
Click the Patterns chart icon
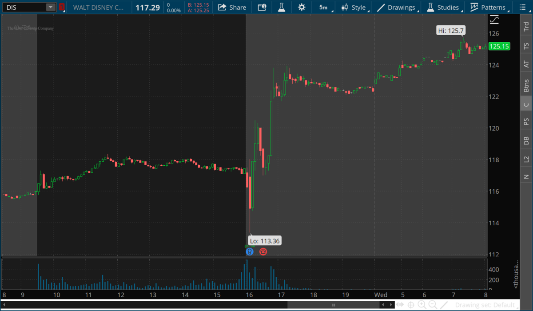474,7
